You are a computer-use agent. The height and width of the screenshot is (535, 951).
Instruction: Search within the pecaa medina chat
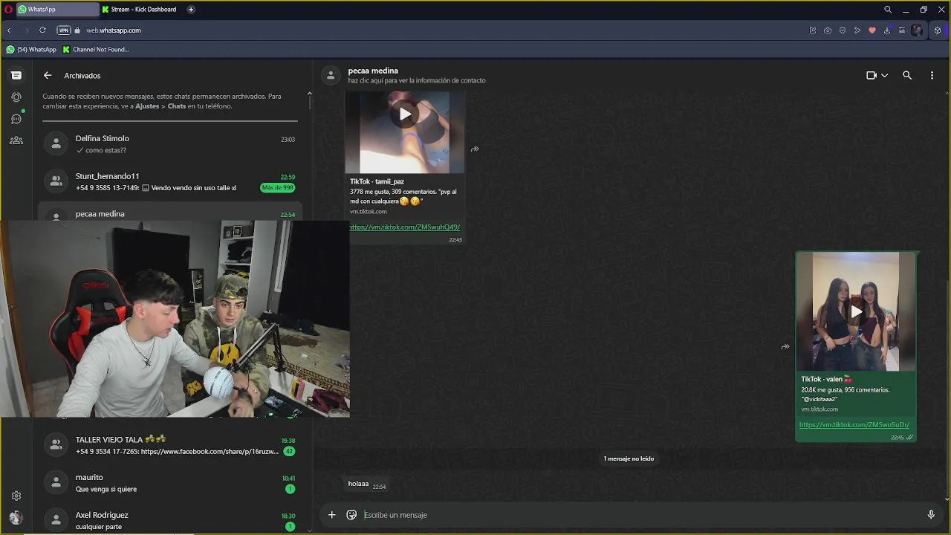[x=907, y=75]
